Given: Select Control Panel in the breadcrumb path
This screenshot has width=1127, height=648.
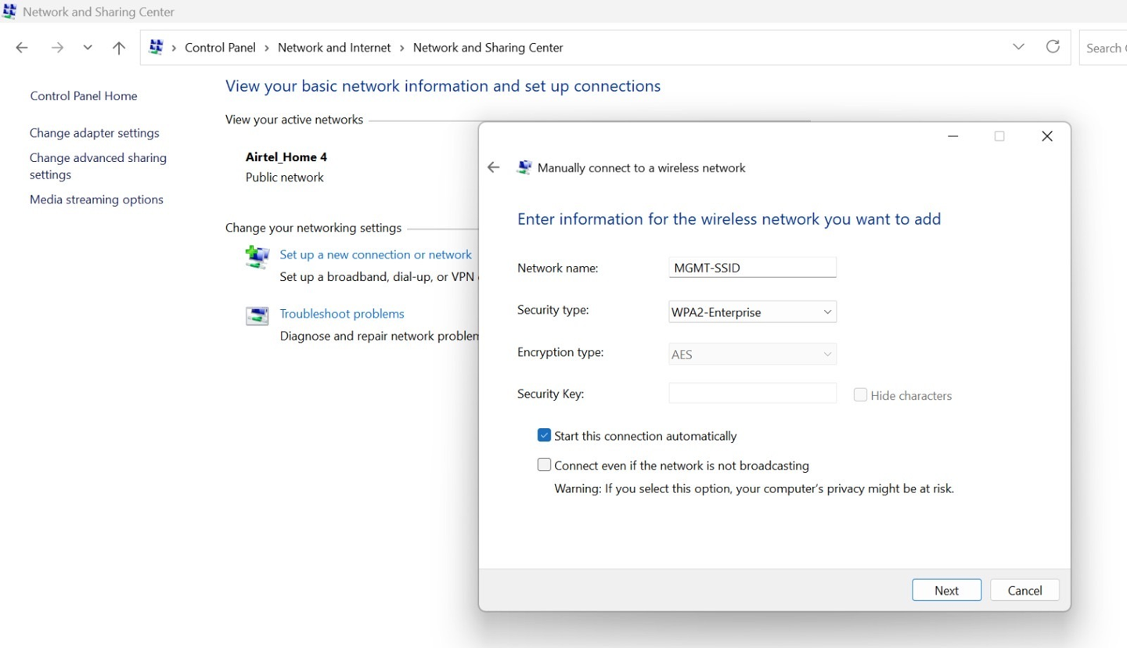Looking at the screenshot, I should (220, 48).
